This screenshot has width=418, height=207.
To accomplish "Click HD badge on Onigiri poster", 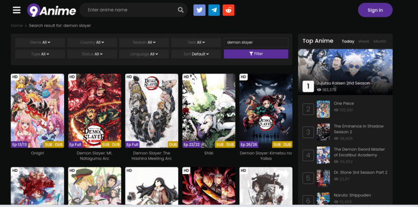I will [15, 77].
